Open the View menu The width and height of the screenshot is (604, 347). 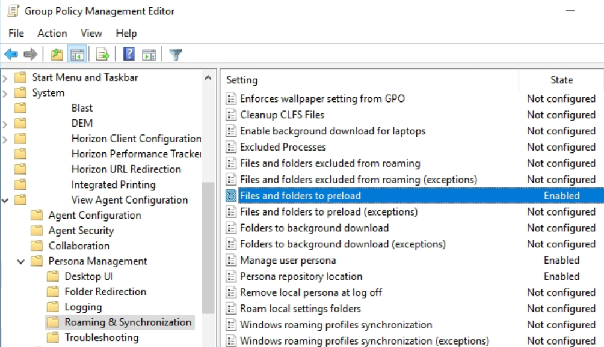(91, 33)
